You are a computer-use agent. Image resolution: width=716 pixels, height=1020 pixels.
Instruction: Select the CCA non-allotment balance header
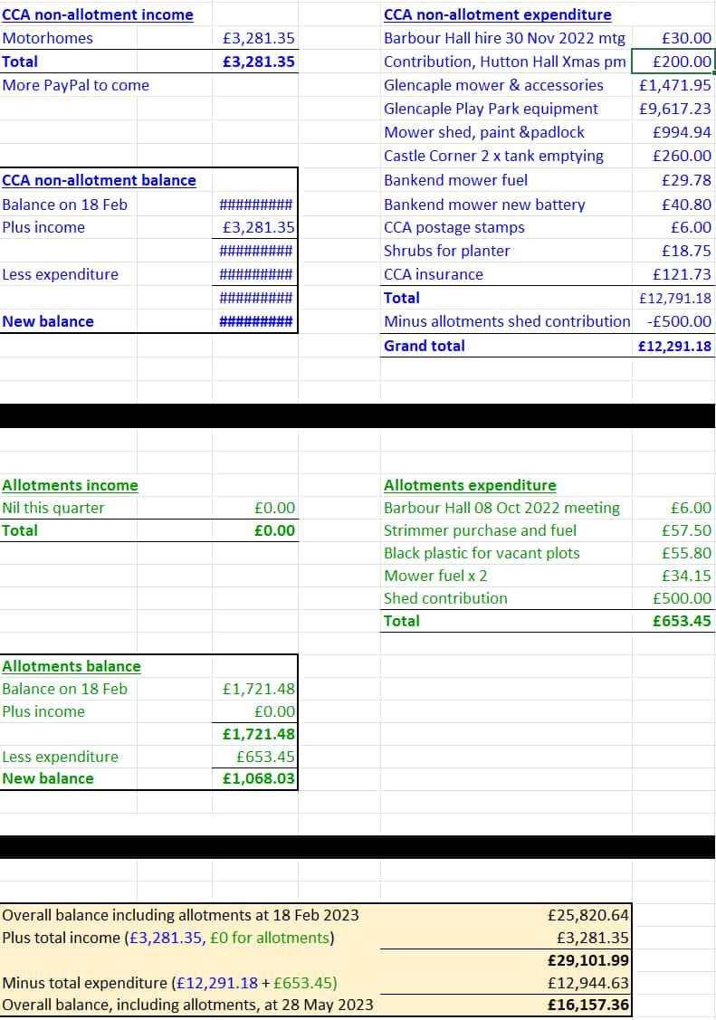(99, 180)
